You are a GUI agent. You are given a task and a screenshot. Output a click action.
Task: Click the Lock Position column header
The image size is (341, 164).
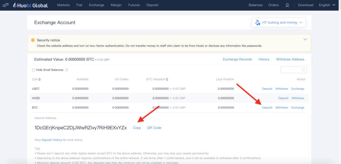click(x=225, y=79)
